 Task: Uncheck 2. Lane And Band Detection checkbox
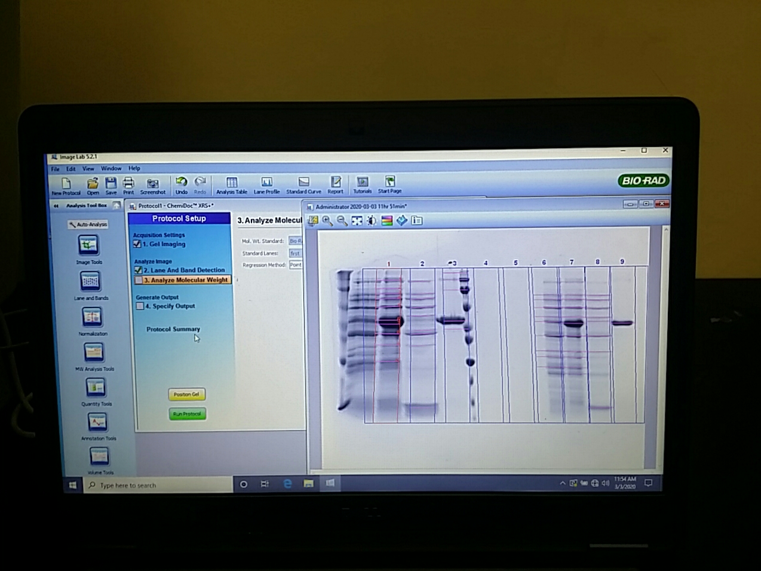click(x=138, y=270)
